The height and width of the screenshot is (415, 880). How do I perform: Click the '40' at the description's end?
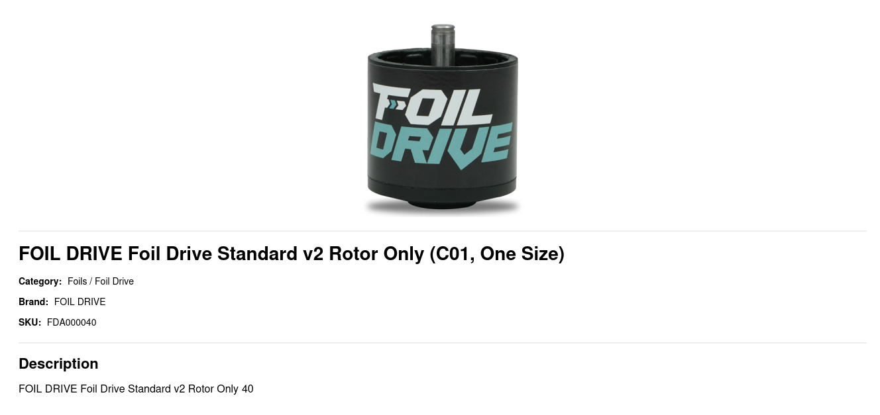coord(247,389)
